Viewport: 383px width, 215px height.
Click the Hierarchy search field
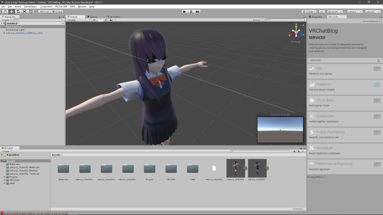click(x=38, y=20)
